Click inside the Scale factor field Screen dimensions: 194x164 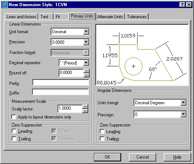tap(70, 109)
